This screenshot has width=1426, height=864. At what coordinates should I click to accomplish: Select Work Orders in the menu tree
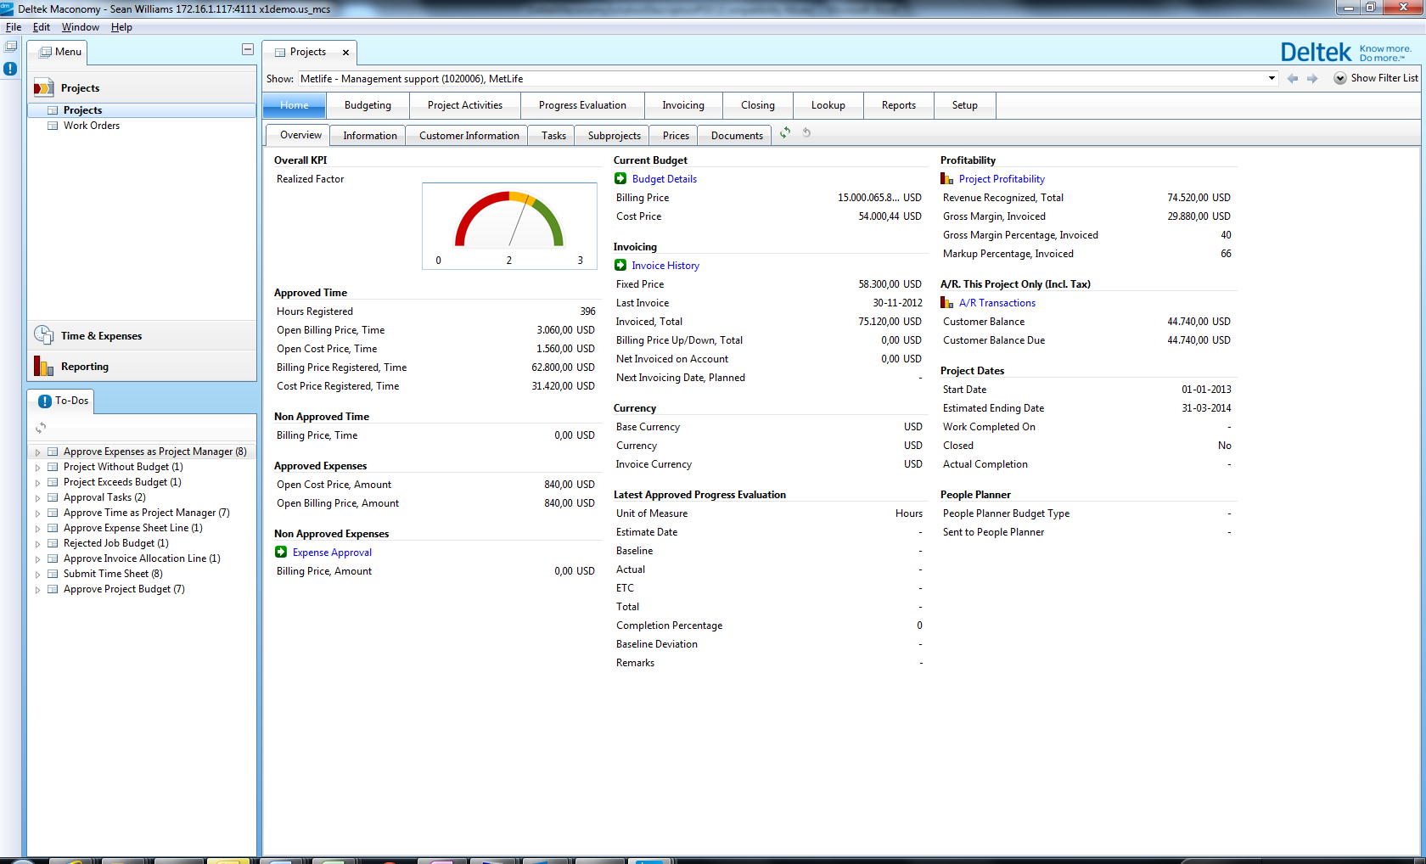coord(92,126)
